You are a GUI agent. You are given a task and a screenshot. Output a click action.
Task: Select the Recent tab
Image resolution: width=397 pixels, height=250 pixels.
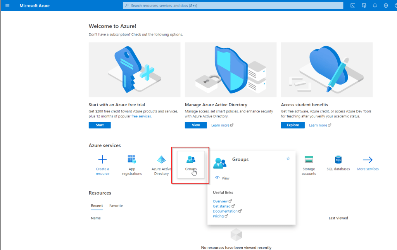[97, 206]
